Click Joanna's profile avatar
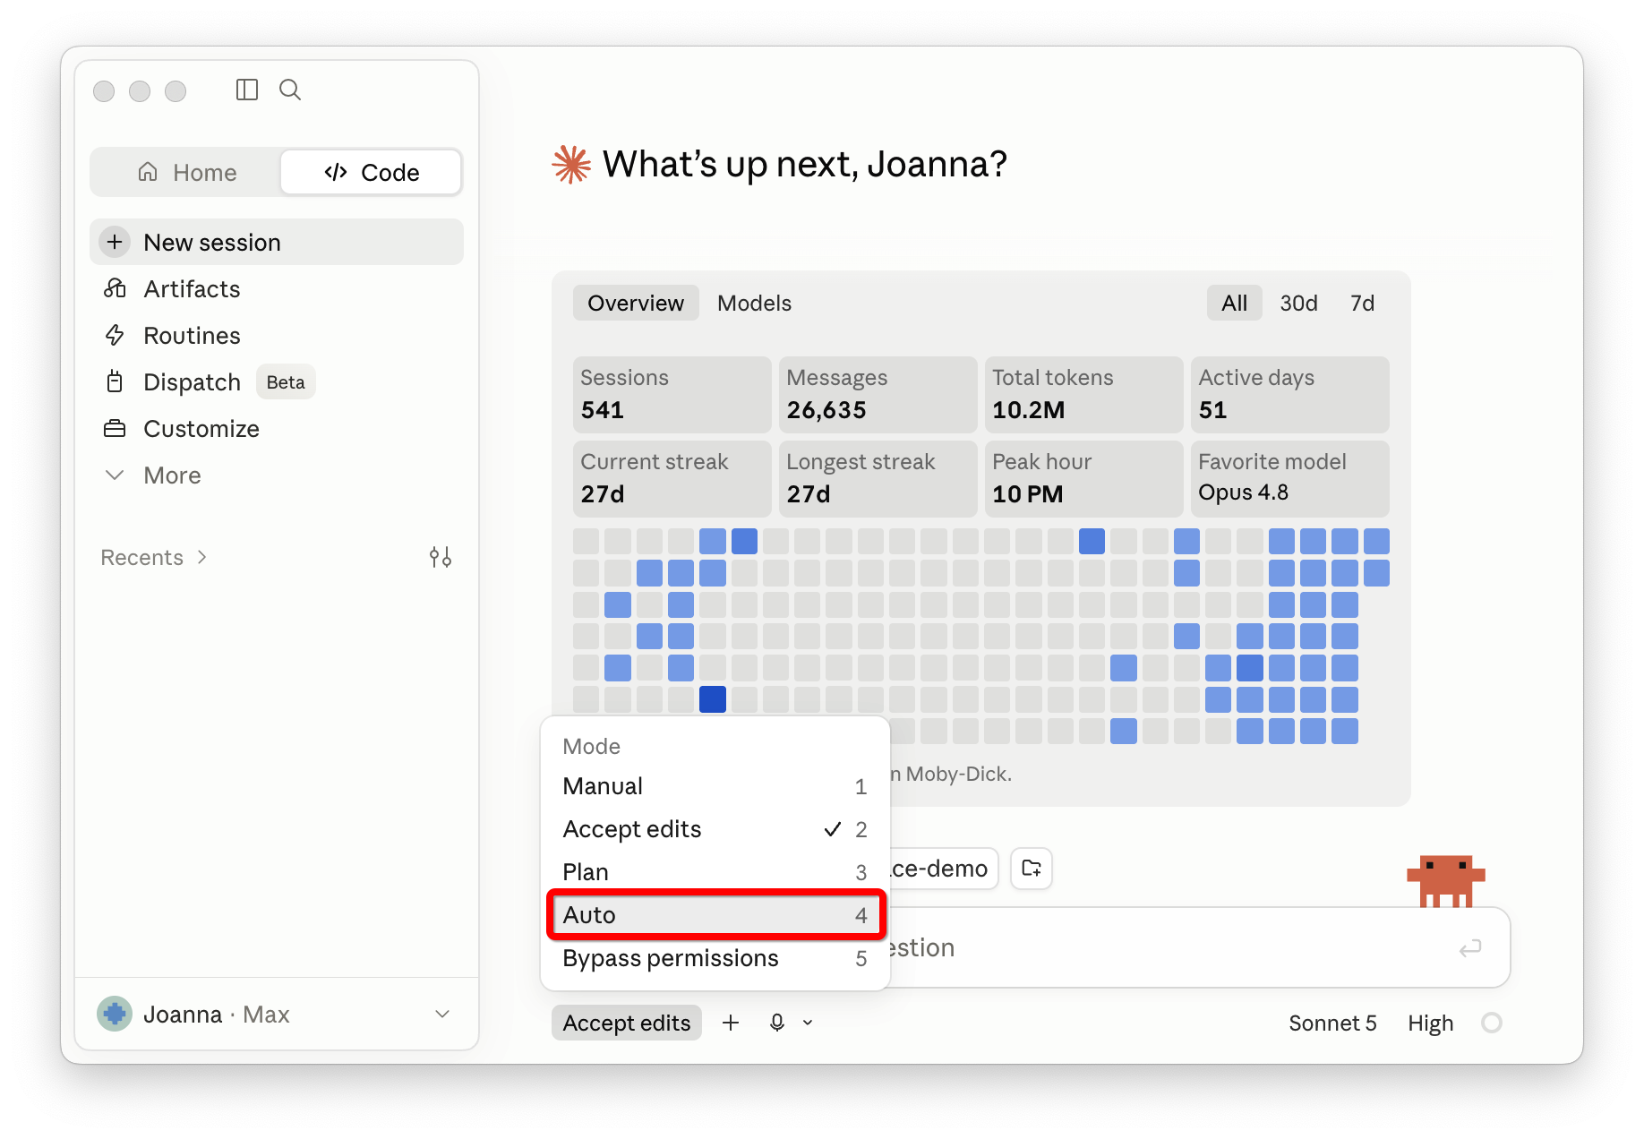 pyautogui.click(x=115, y=1014)
